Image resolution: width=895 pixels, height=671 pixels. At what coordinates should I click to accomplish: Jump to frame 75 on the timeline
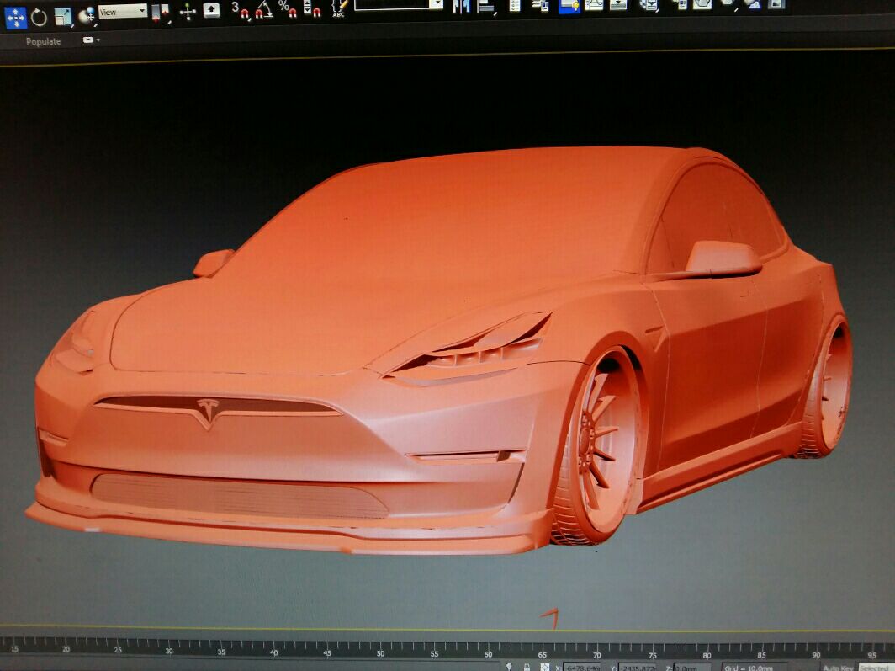coord(653,656)
